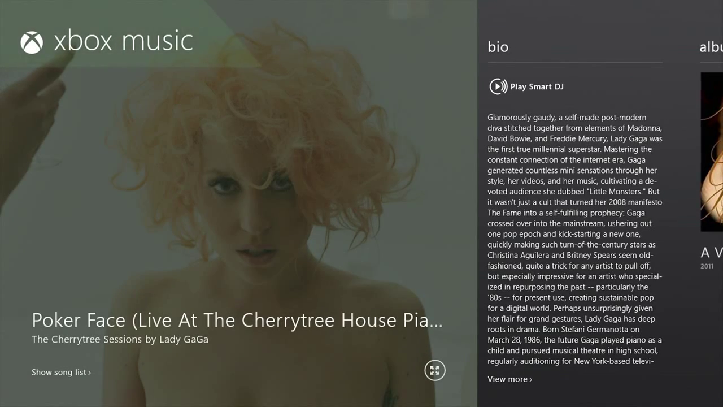Open the album title starting with "A V"
This screenshot has width=723, height=407.
(712, 252)
